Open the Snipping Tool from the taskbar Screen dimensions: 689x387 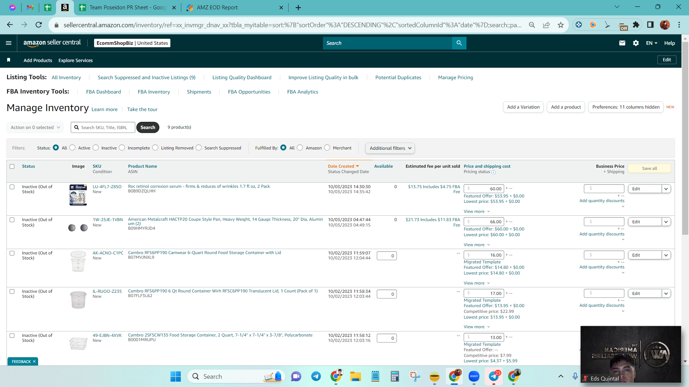415,376
